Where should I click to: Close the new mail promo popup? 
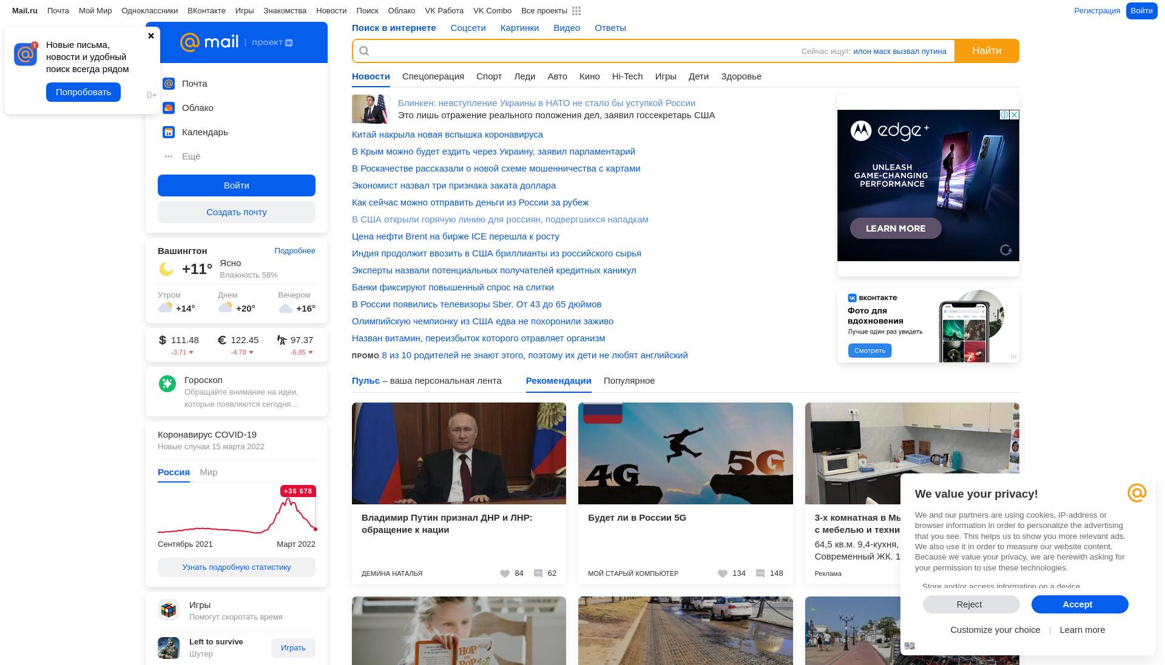point(151,36)
